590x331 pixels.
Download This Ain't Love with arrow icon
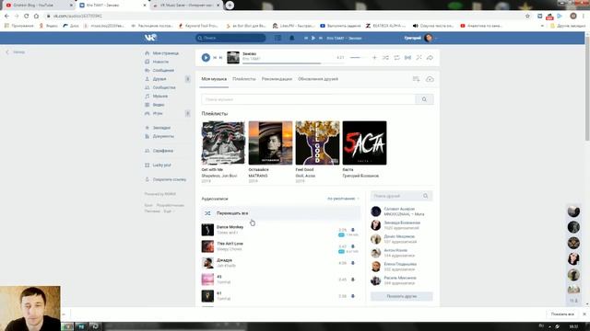click(352, 246)
